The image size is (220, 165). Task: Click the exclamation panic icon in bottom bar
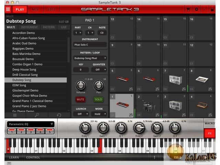(154, 157)
